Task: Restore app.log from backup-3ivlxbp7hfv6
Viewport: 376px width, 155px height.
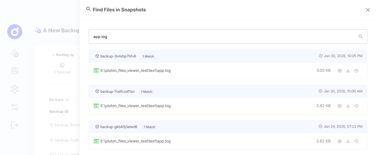Action: click(x=356, y=71)
